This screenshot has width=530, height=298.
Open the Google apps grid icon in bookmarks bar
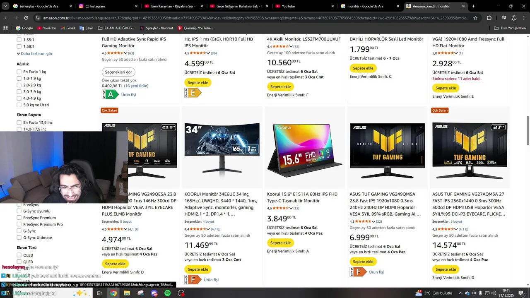click(5, 28)
